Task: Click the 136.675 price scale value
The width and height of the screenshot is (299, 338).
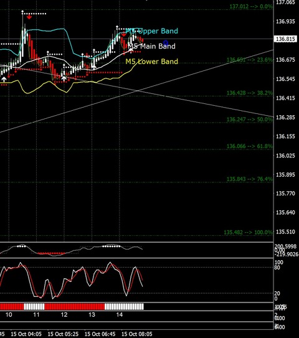Action: [285, 60]
